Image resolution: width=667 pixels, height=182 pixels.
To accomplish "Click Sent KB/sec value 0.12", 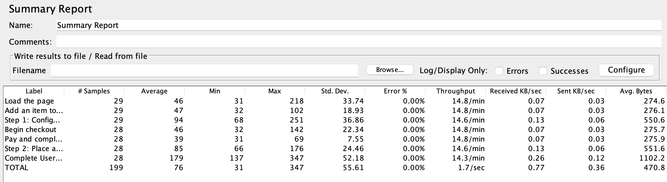I will pos(596,158).
